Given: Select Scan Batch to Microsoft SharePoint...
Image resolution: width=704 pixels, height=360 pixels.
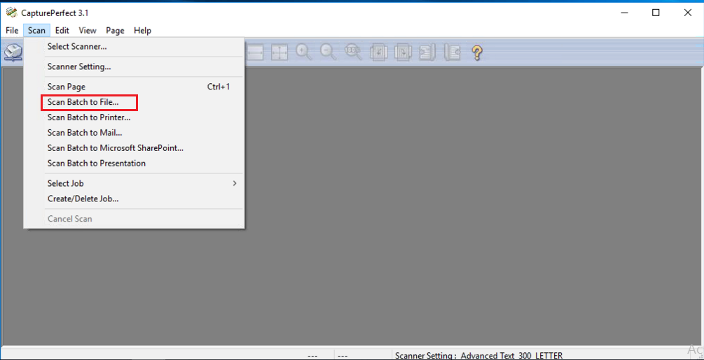Looking at the screenshot, I should point(134,148).
